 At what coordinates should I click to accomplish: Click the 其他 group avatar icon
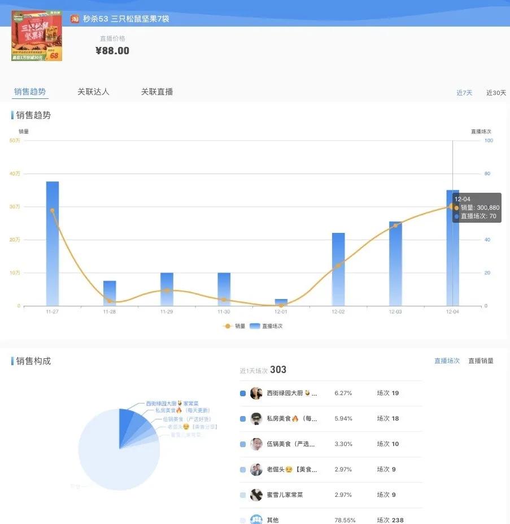point(256,519)
